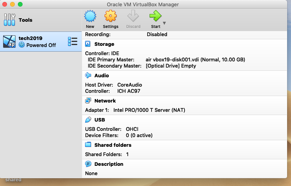Select the tech2019 virtual machine

click(41, 42)
